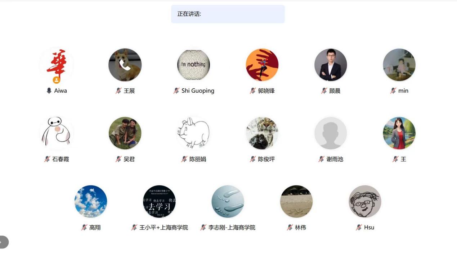Select Aiwa's red calligraphy avatar
The width and height of the screenshot is (457, 258).
pyautogui.click(x=56, y=65)
